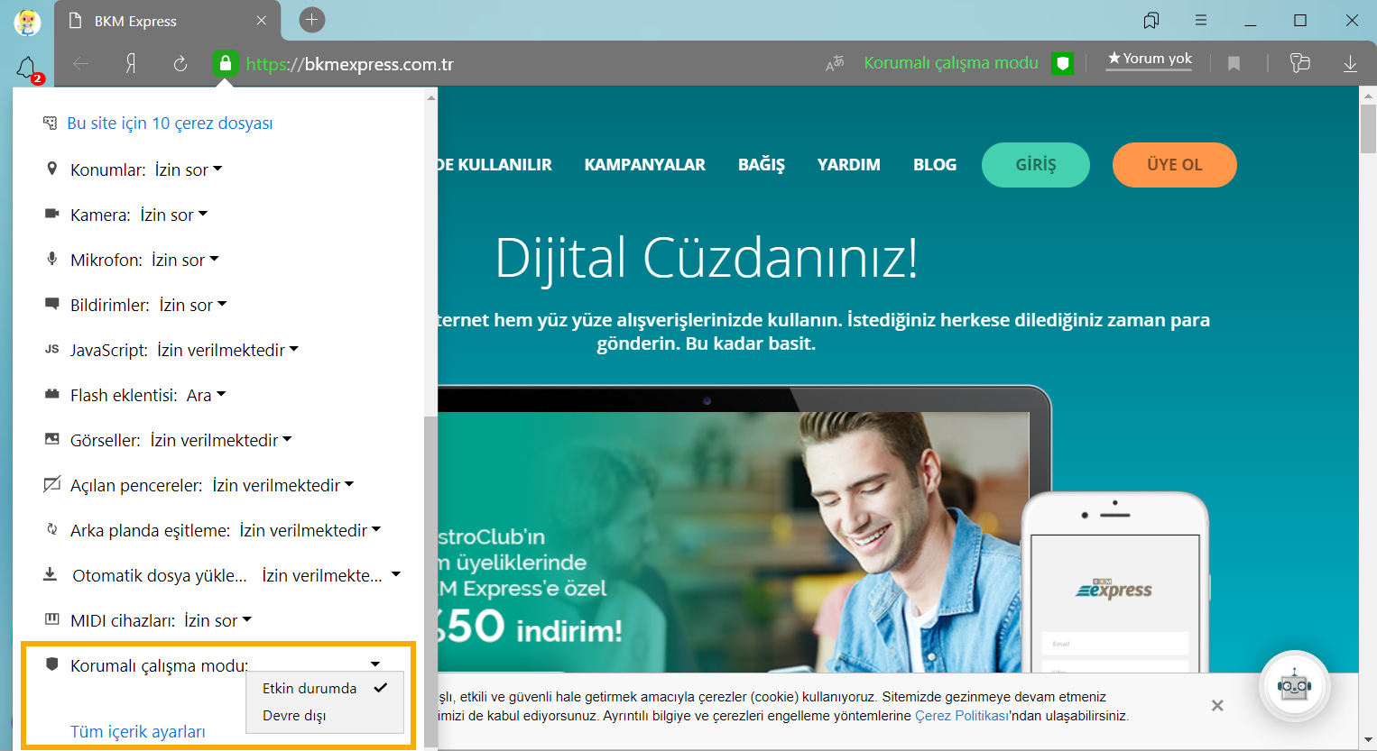Open the bookmarks panel icon in title bar

click(1151, 20)
